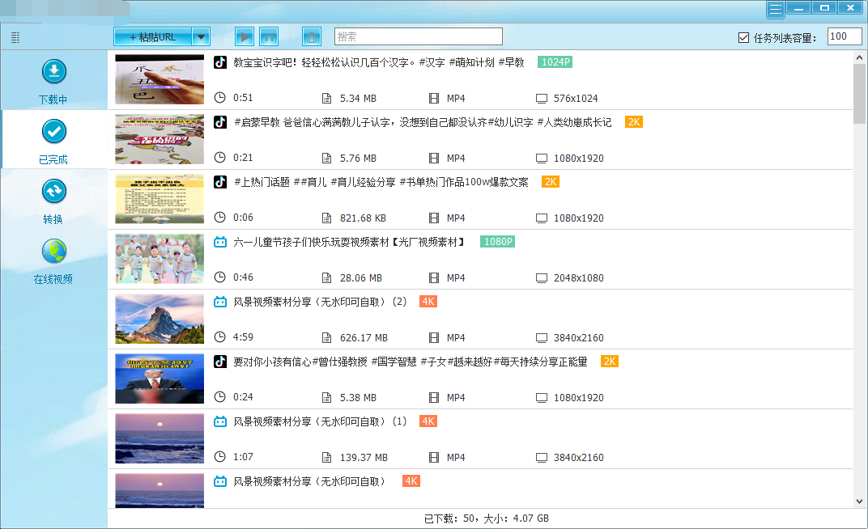Click the pause tasks toolbar icon

click(x=269, y=36)
